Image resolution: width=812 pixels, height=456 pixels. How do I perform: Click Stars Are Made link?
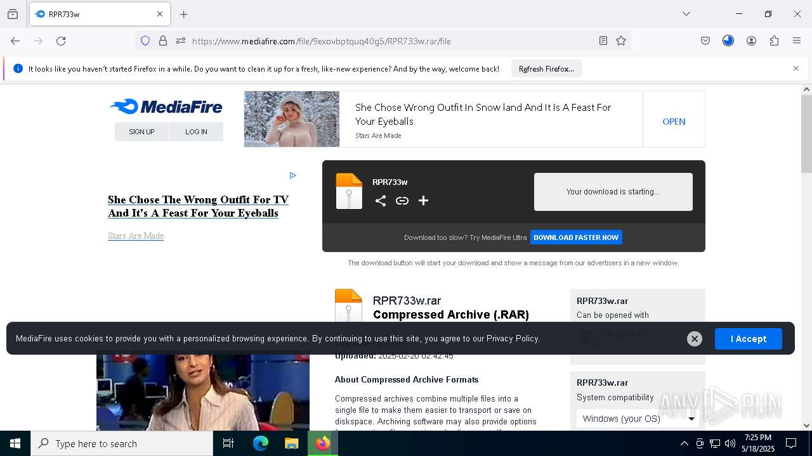[x=136, y=236]
